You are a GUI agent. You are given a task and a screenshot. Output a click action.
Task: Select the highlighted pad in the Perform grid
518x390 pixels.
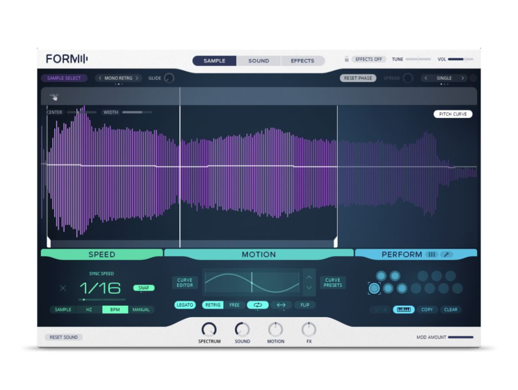coord(374,287)
